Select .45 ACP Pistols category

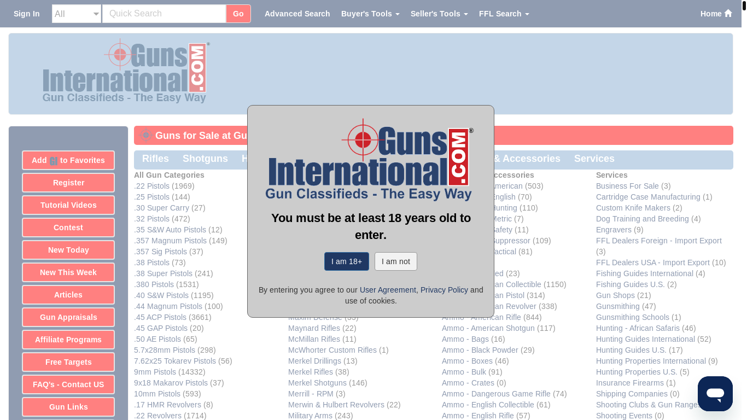(x=160, y=317)
